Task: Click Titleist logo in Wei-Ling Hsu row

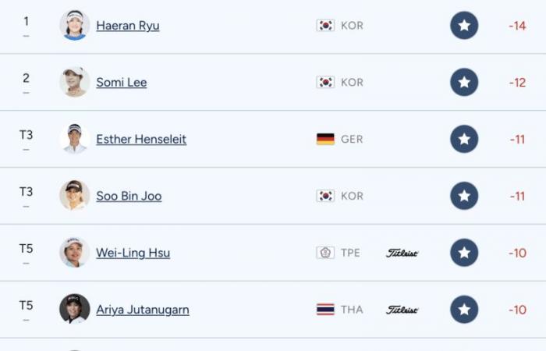Action: tap(402, 253)
